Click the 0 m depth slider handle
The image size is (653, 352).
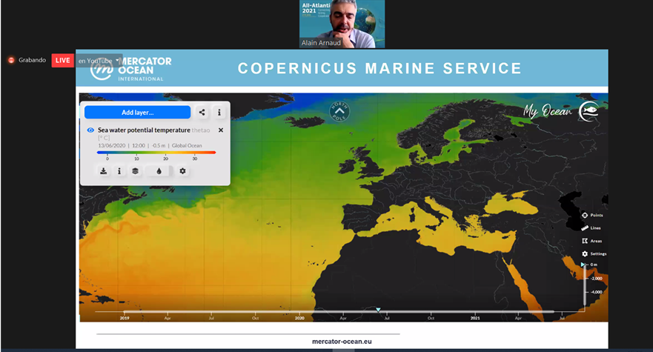coord(583,265)
